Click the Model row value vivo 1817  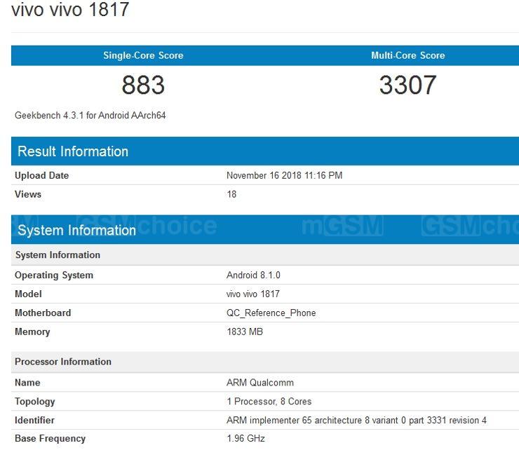pos(252,294)
